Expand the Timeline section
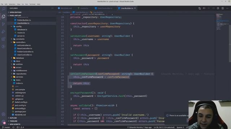Viewport: 231px width, 129px height. 13,121
